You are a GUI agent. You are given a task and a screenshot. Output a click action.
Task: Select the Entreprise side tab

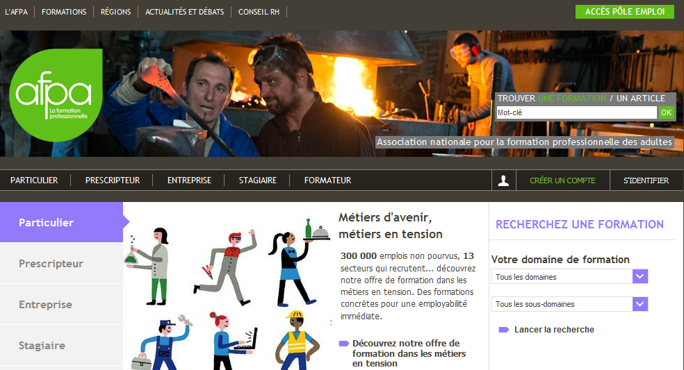coord(45,305)
